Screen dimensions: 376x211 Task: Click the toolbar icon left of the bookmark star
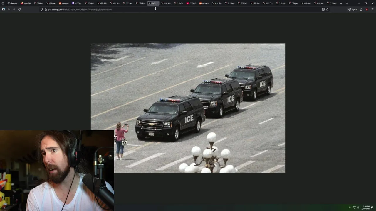tap(323, 9)
